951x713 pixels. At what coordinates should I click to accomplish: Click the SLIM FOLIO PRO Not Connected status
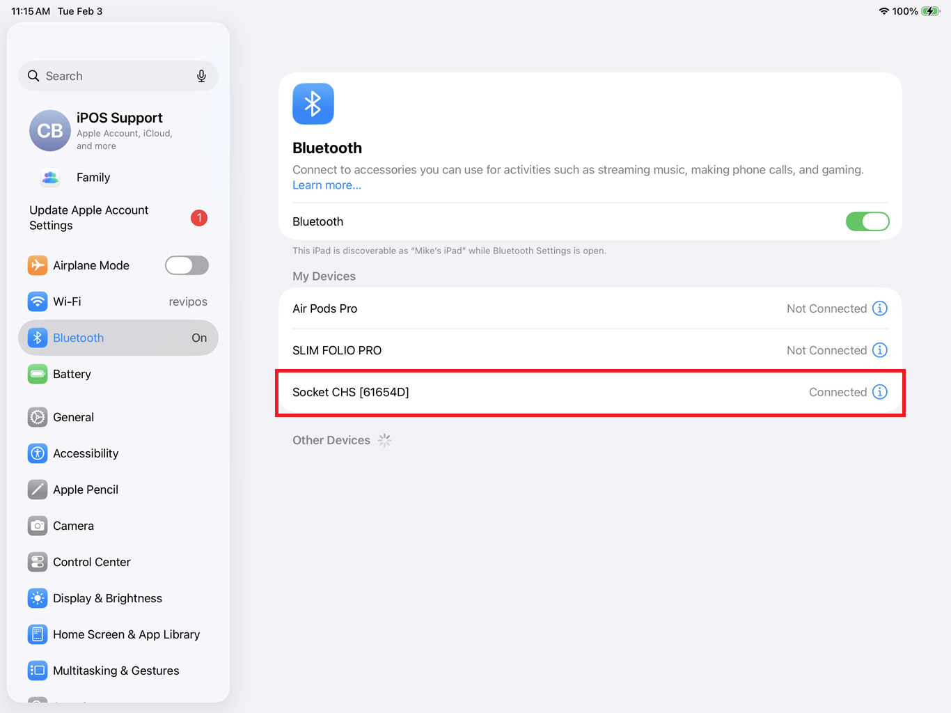[x=826, y=350]
